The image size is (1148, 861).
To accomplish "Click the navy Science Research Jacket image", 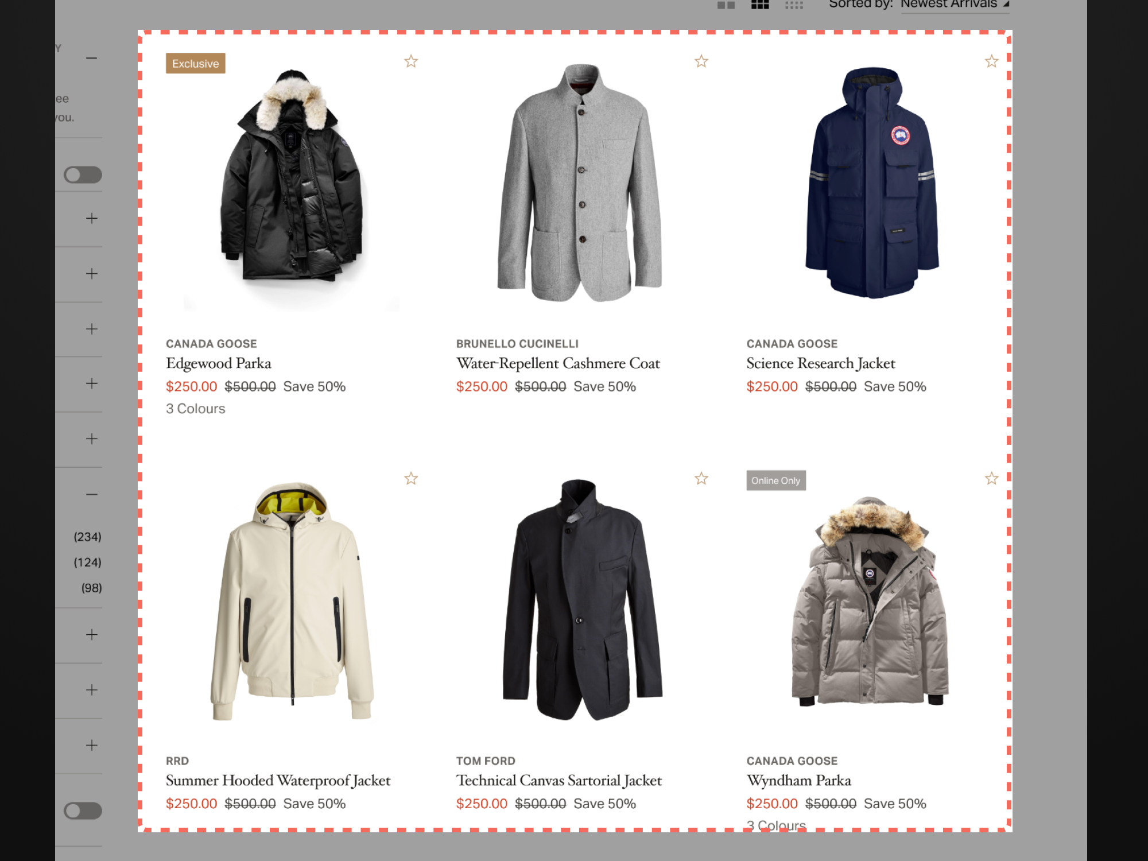I will pyautogui.click(x=871, y=183).
